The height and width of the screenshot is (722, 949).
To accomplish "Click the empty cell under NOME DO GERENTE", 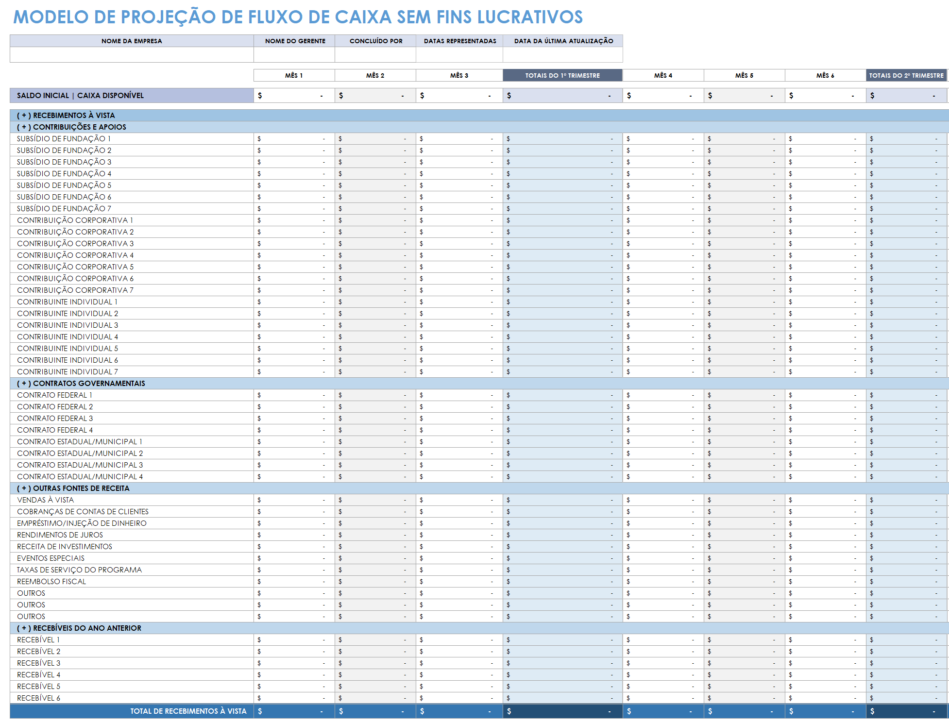I will (x=294, y=55).
